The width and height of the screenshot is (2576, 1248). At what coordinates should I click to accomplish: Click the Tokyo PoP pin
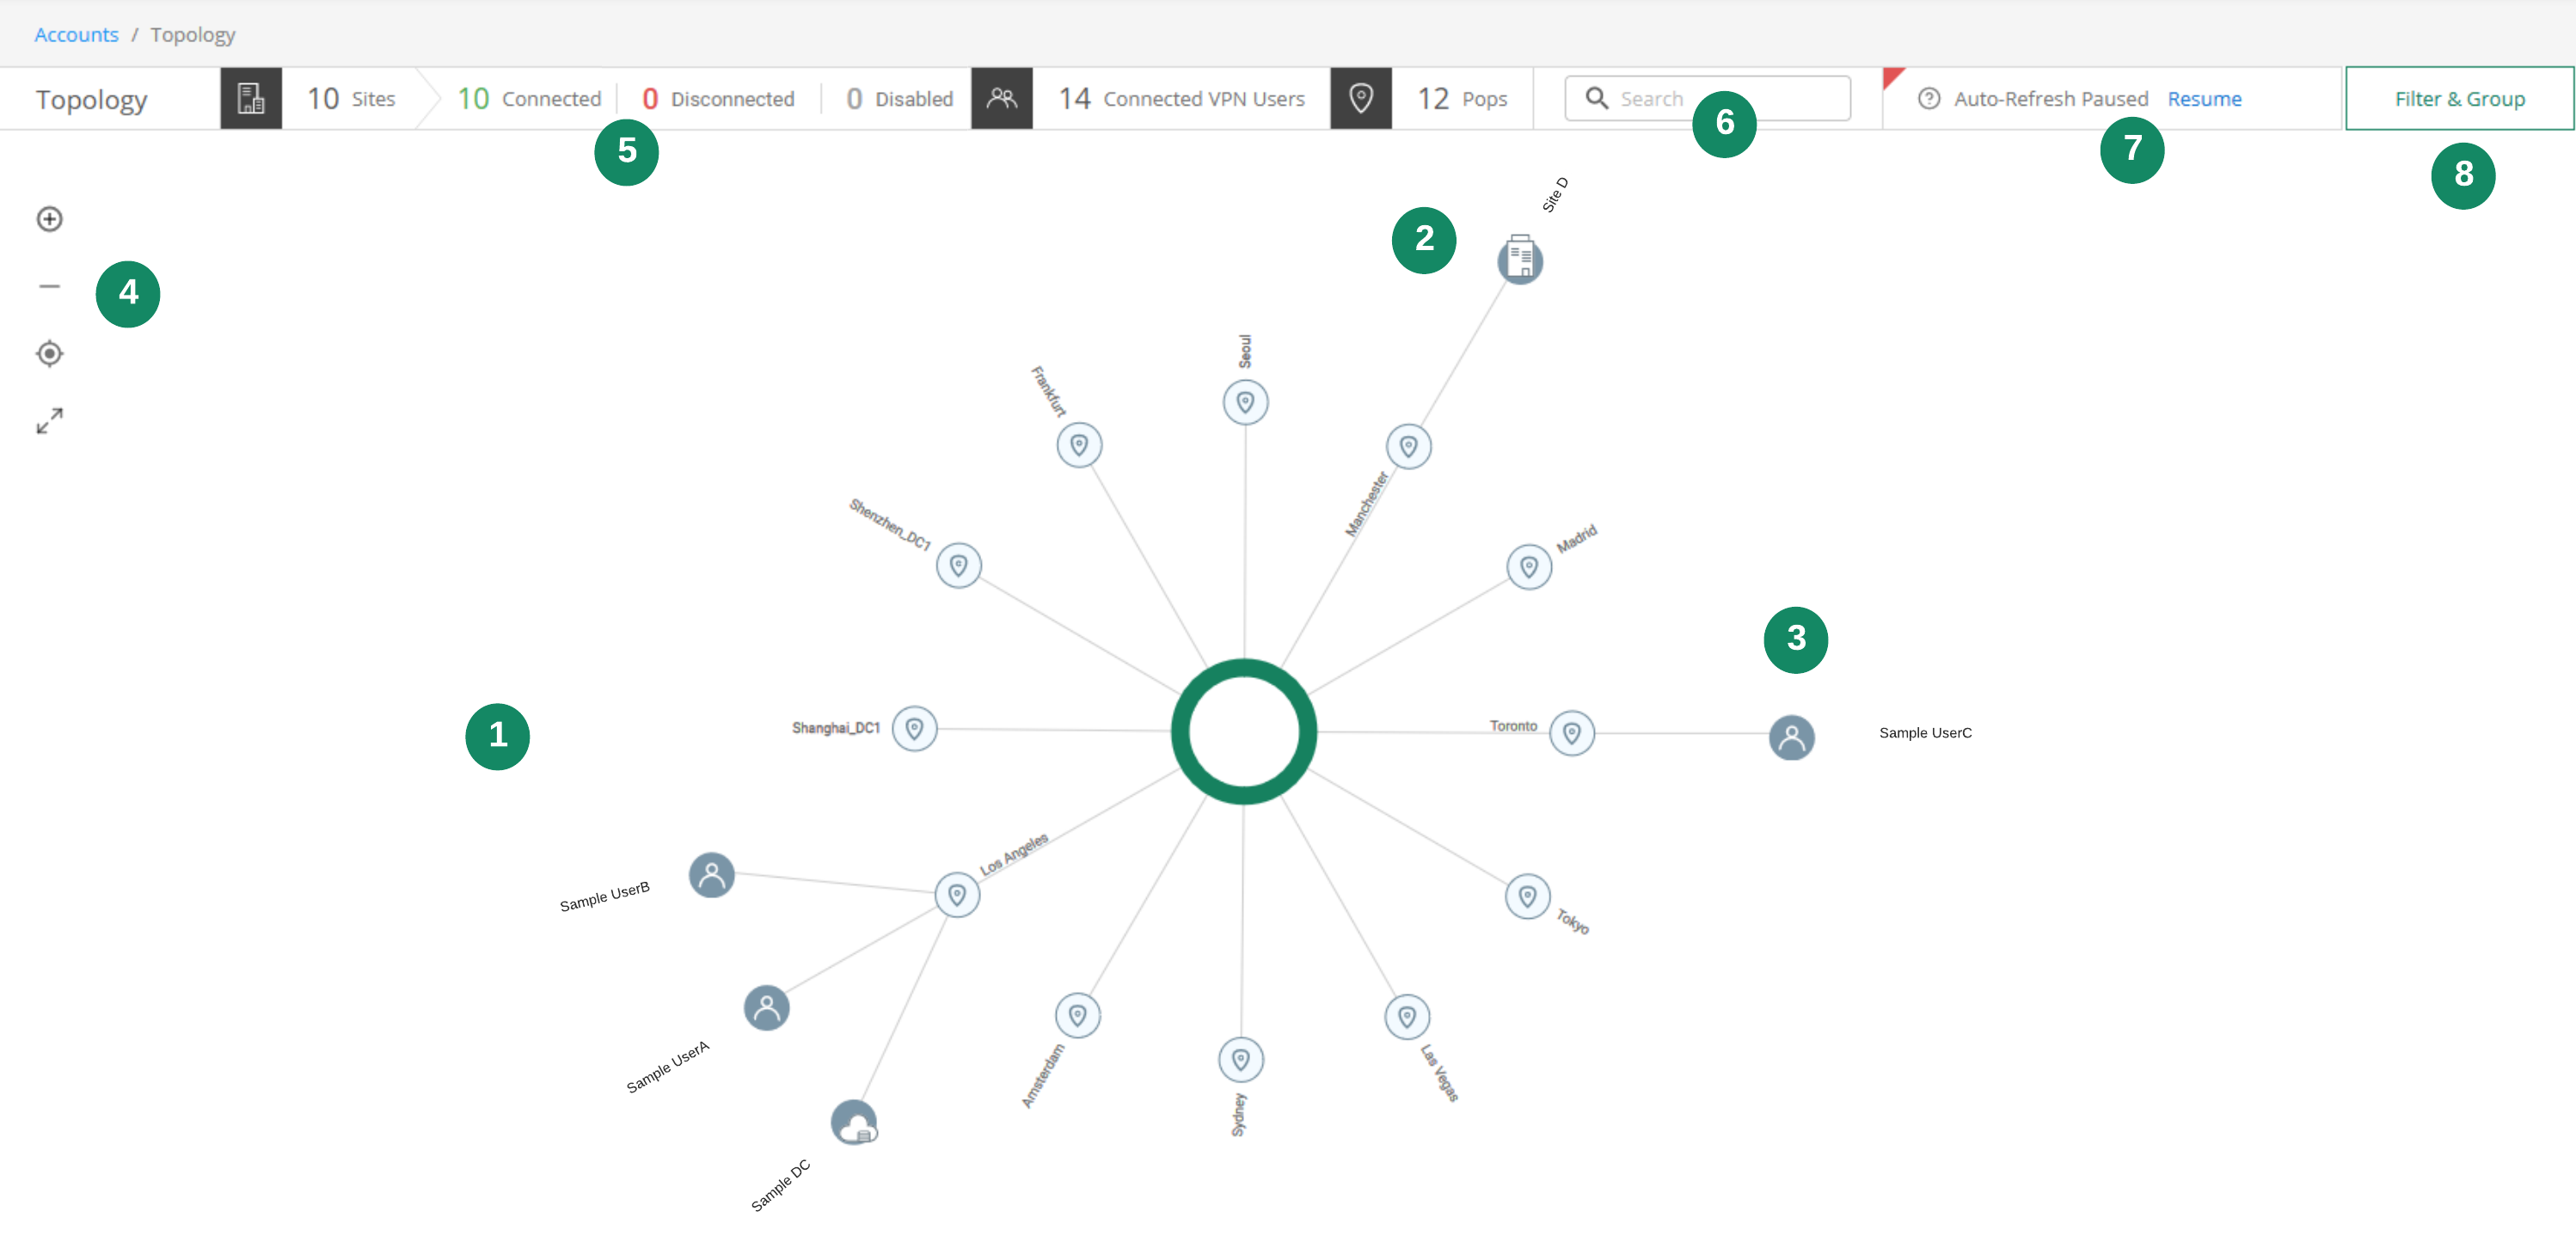click(1527, 897)
